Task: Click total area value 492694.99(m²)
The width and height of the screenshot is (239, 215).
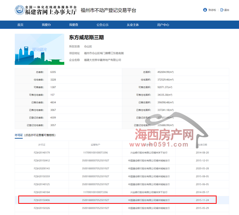Action: click(x=165, y=72)
